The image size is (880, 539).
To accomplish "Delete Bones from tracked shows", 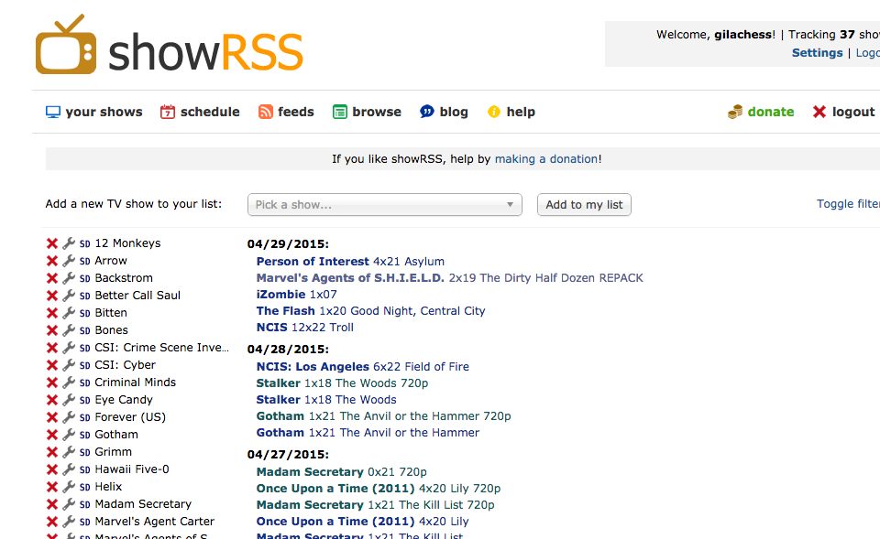I will click(52, 330).
